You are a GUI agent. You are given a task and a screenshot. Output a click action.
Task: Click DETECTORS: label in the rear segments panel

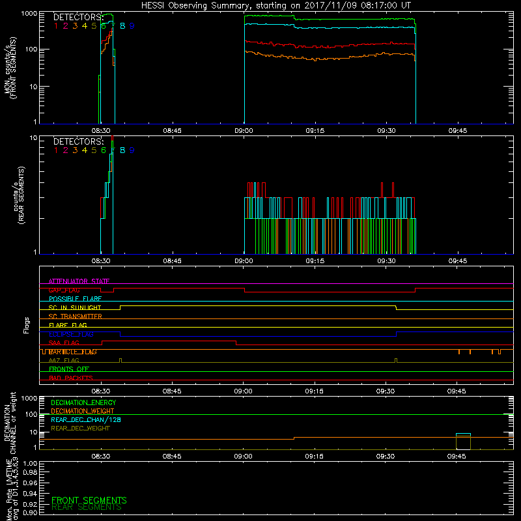click(78, 141)
